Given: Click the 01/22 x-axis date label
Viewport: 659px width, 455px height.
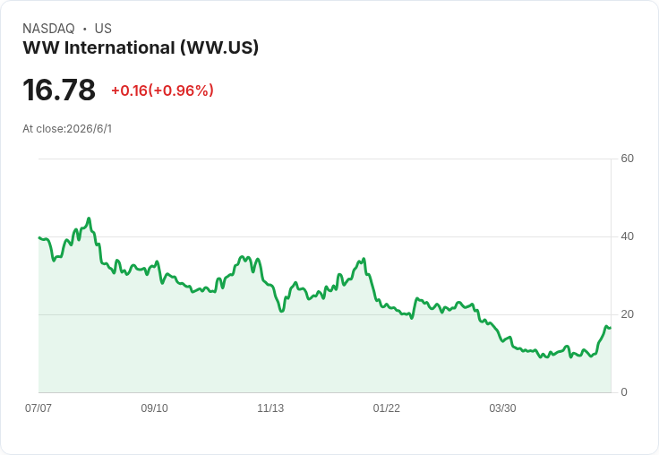Looking at the screenshot, I should click(386, 408).
